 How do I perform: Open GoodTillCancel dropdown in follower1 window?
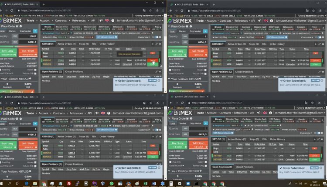coord(175,73)
